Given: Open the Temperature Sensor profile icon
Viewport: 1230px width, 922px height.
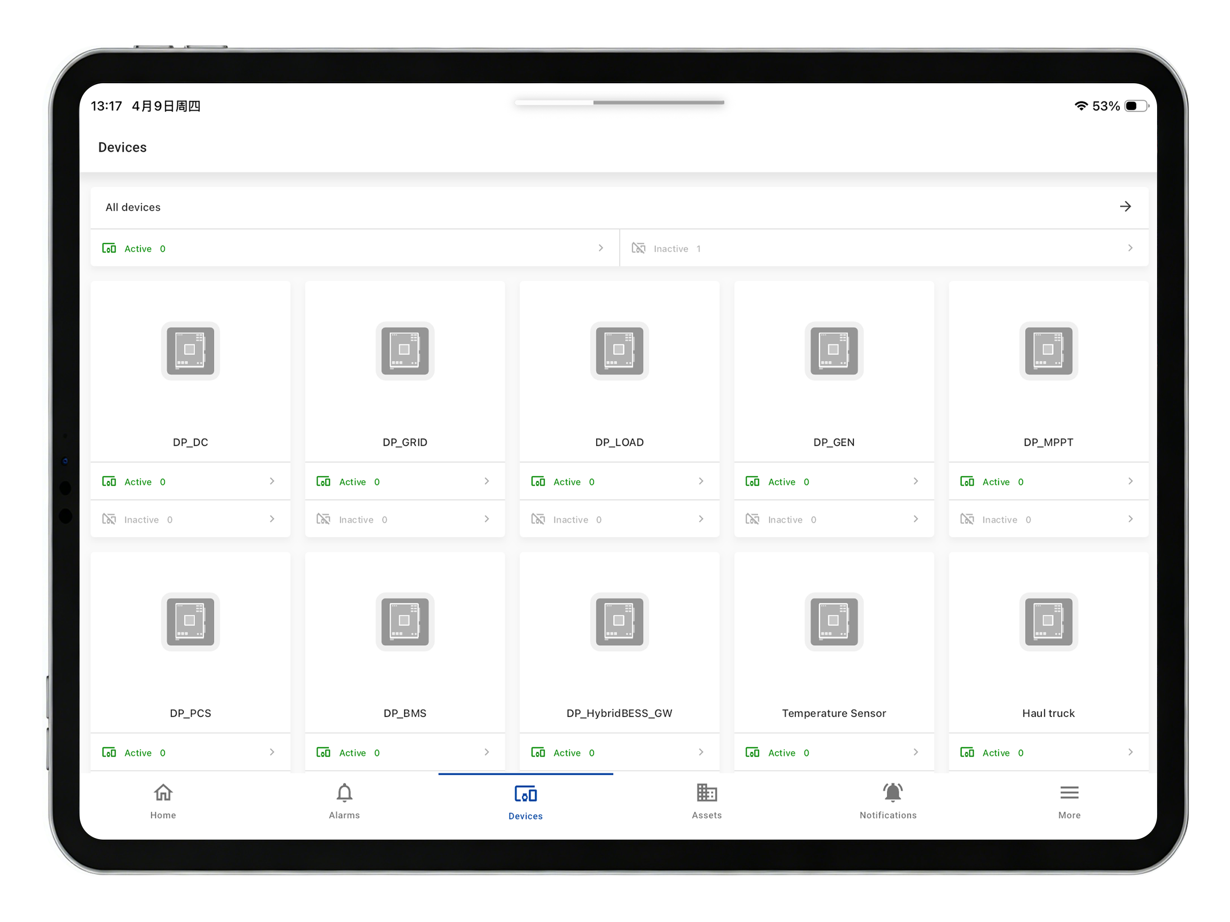Looking at the screenshot, I should point(833,622).
